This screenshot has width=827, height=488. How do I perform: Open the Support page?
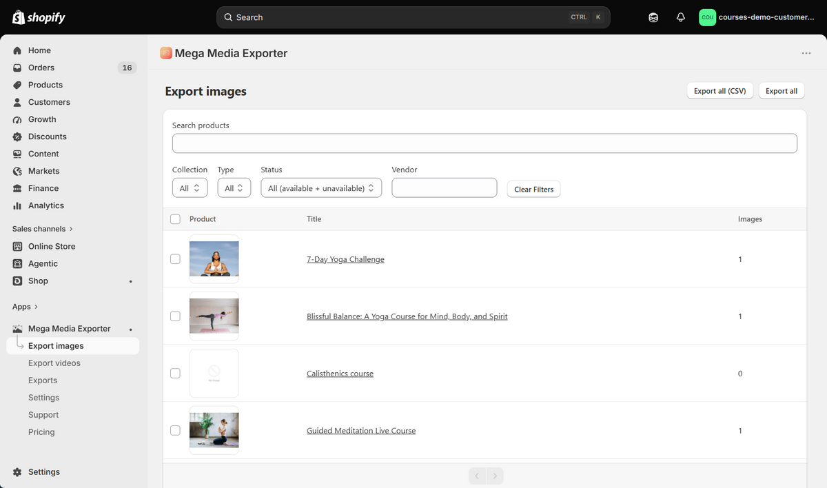click(x=43, y=415)
